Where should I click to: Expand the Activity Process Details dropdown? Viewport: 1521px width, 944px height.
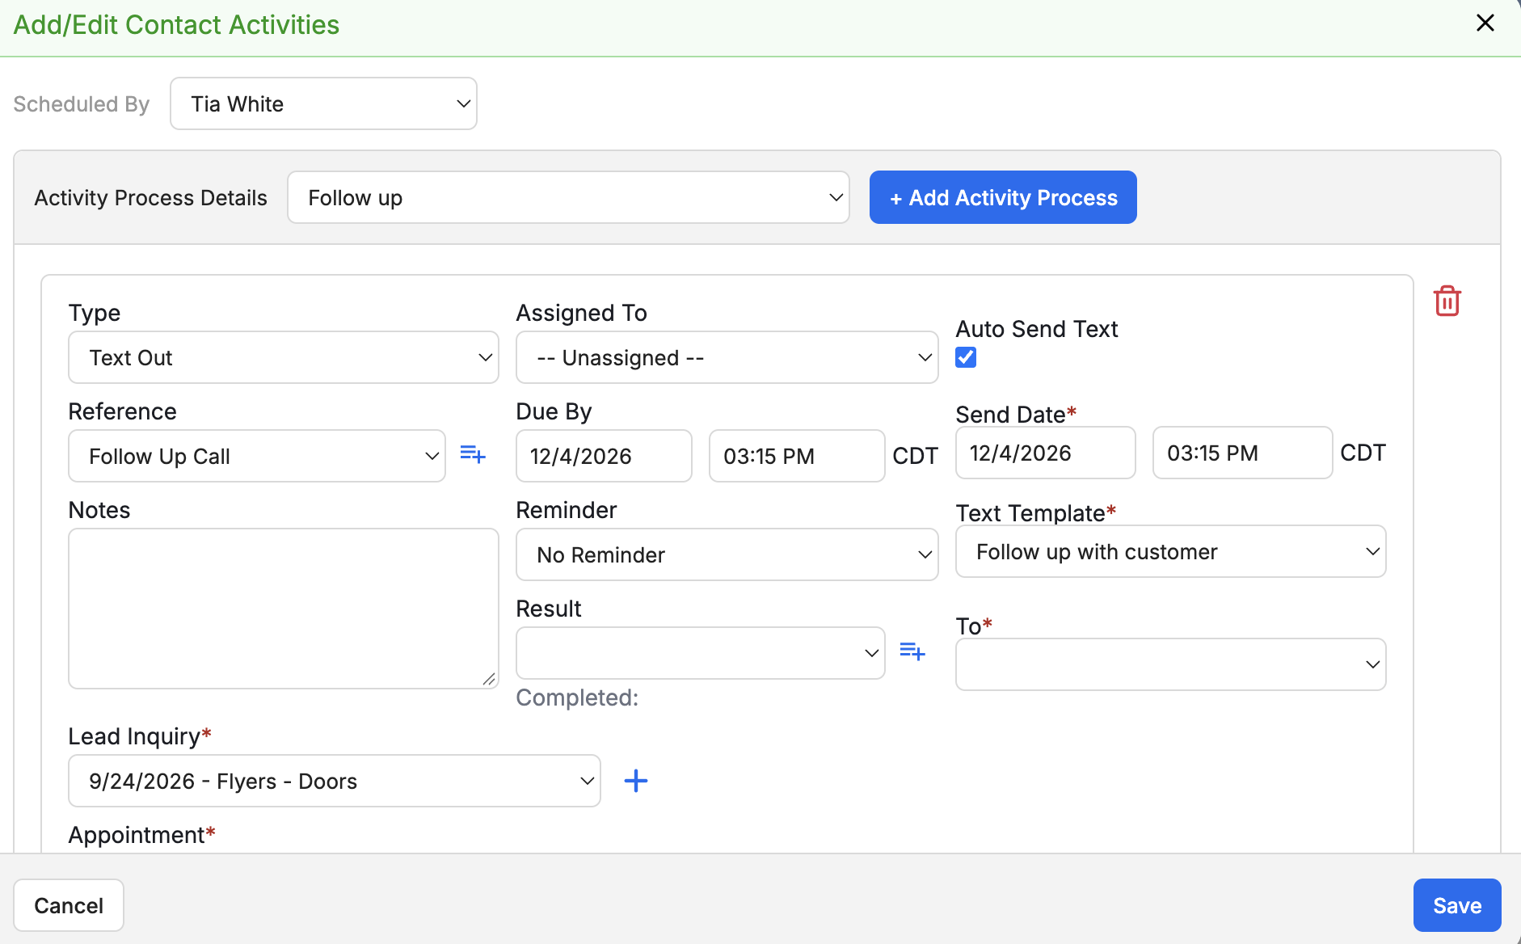click(x=568, y=197)
